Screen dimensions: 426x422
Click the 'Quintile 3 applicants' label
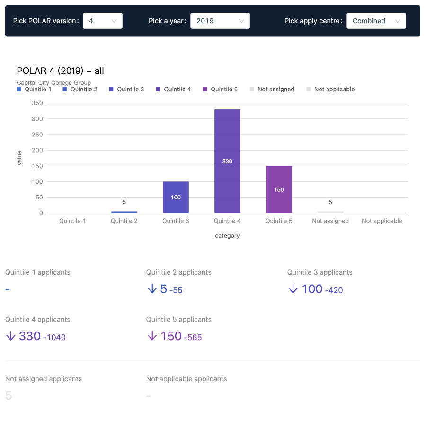pos(320,272)
